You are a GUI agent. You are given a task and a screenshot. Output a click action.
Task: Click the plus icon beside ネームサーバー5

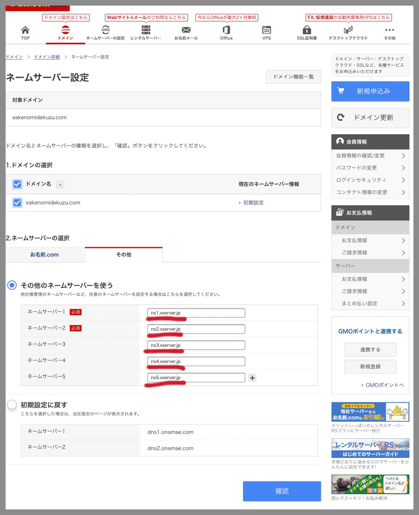[x=252, y=378]
